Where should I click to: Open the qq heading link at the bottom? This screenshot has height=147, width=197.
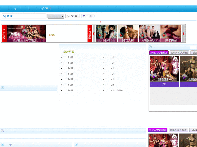11,145
